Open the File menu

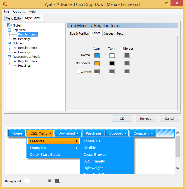(7, 11)
